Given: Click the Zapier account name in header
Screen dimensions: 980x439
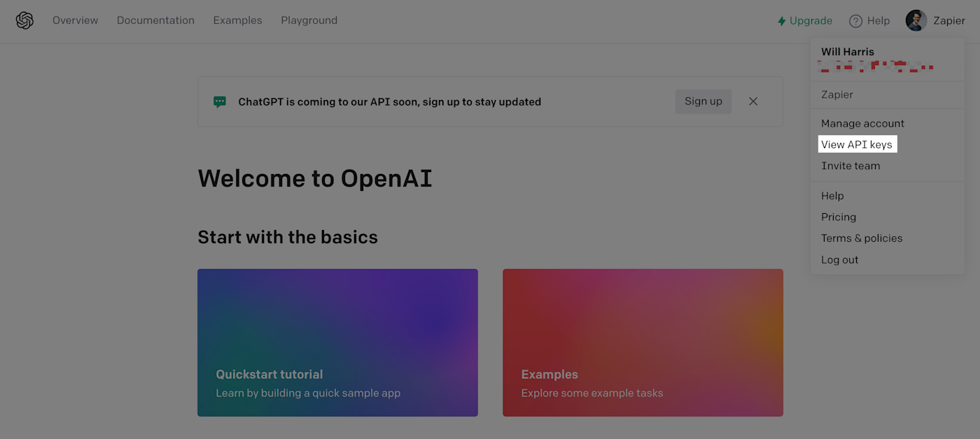Looking at the screenshot, I should (x=949, y=21).
